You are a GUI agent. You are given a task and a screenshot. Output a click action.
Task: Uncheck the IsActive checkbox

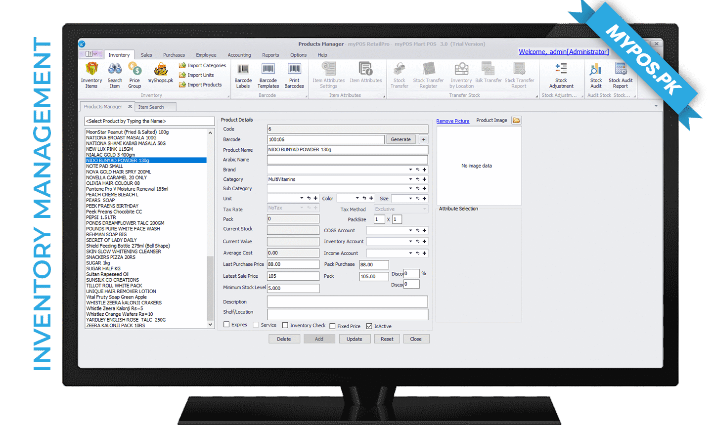click(x=369, y=326)
